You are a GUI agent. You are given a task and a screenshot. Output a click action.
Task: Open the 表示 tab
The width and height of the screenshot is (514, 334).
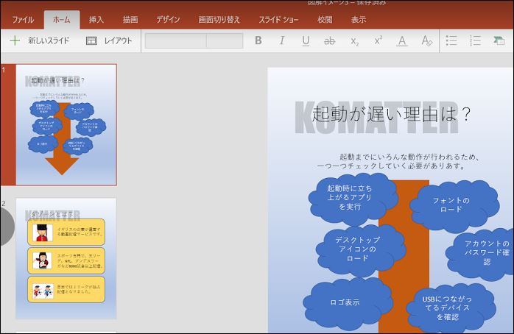tap(359, 20)
